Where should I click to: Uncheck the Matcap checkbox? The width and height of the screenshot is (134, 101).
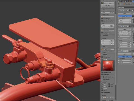[102, 59]
